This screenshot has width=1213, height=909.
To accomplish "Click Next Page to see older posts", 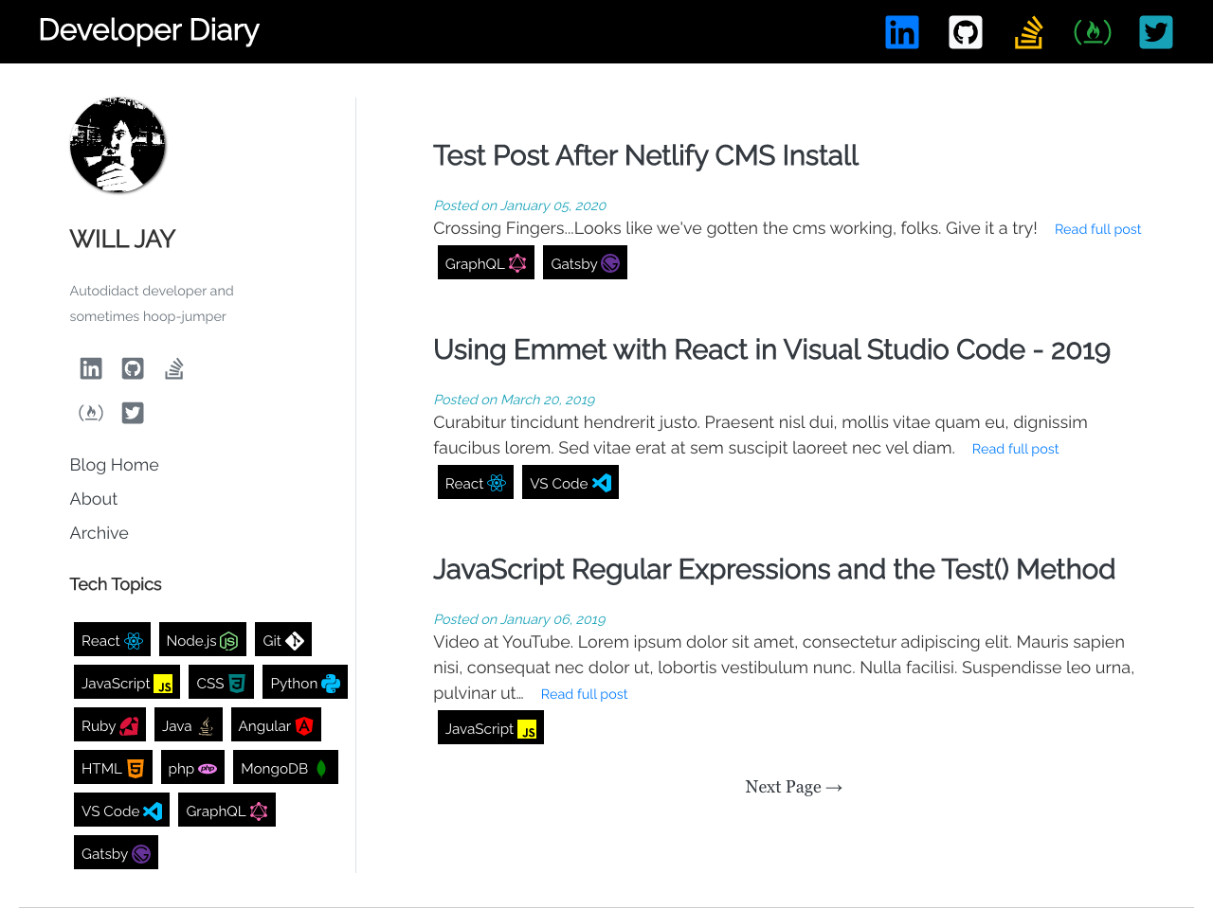I will click(793, 786).
